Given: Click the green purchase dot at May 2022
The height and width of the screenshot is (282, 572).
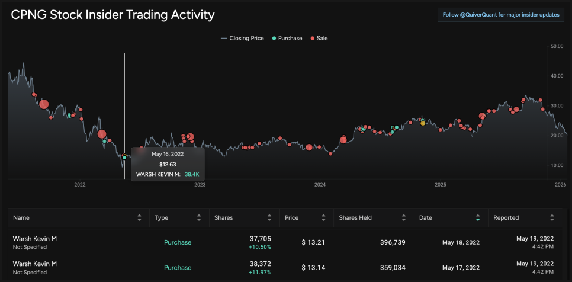Looking at the screenshot, I should [124, 157].
